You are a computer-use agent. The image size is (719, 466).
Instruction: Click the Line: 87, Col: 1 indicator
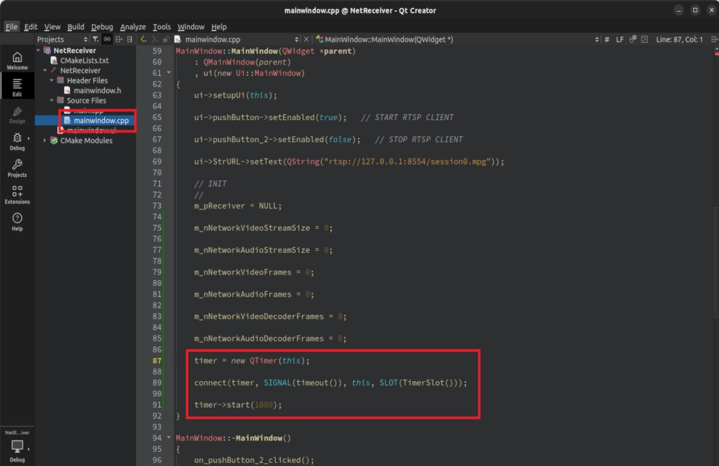pos(679,39)
